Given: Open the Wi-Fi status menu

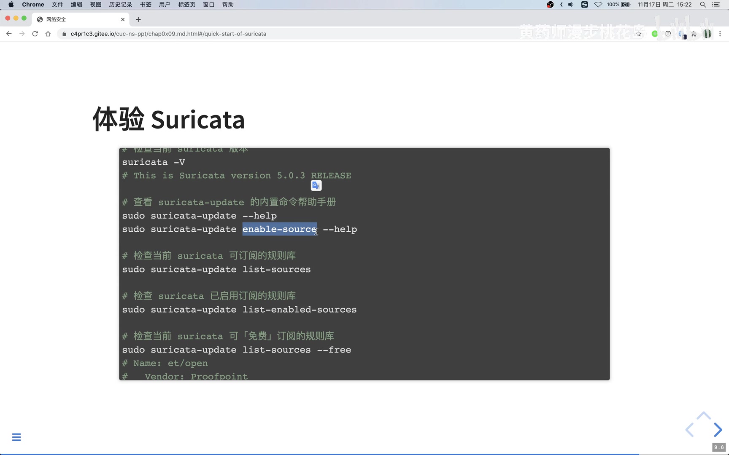Looking at the screenshot, I should point(598,5).
